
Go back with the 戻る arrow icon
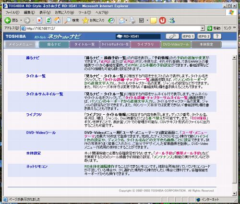[x=8, y=21]
